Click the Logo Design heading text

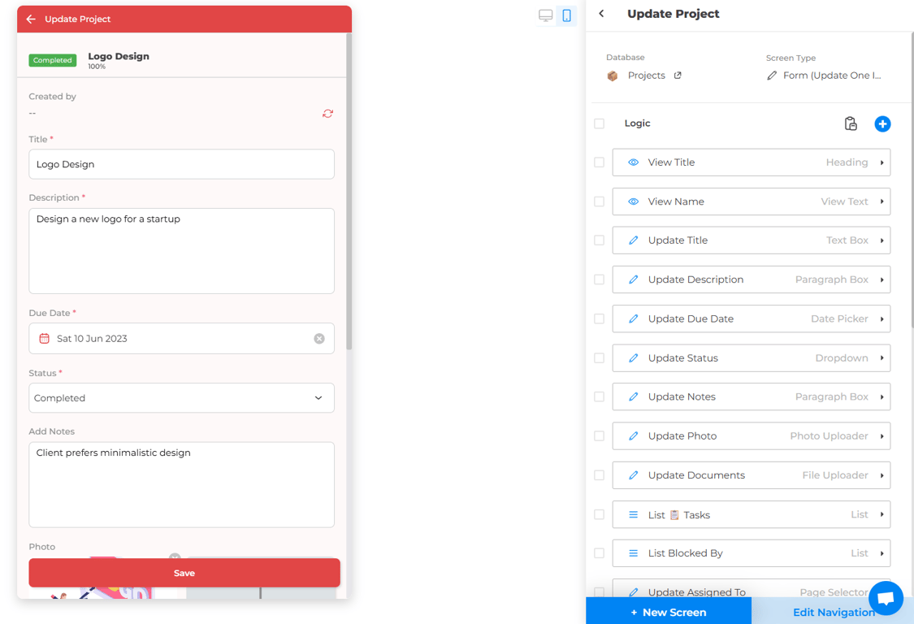(x=119, y=56)
